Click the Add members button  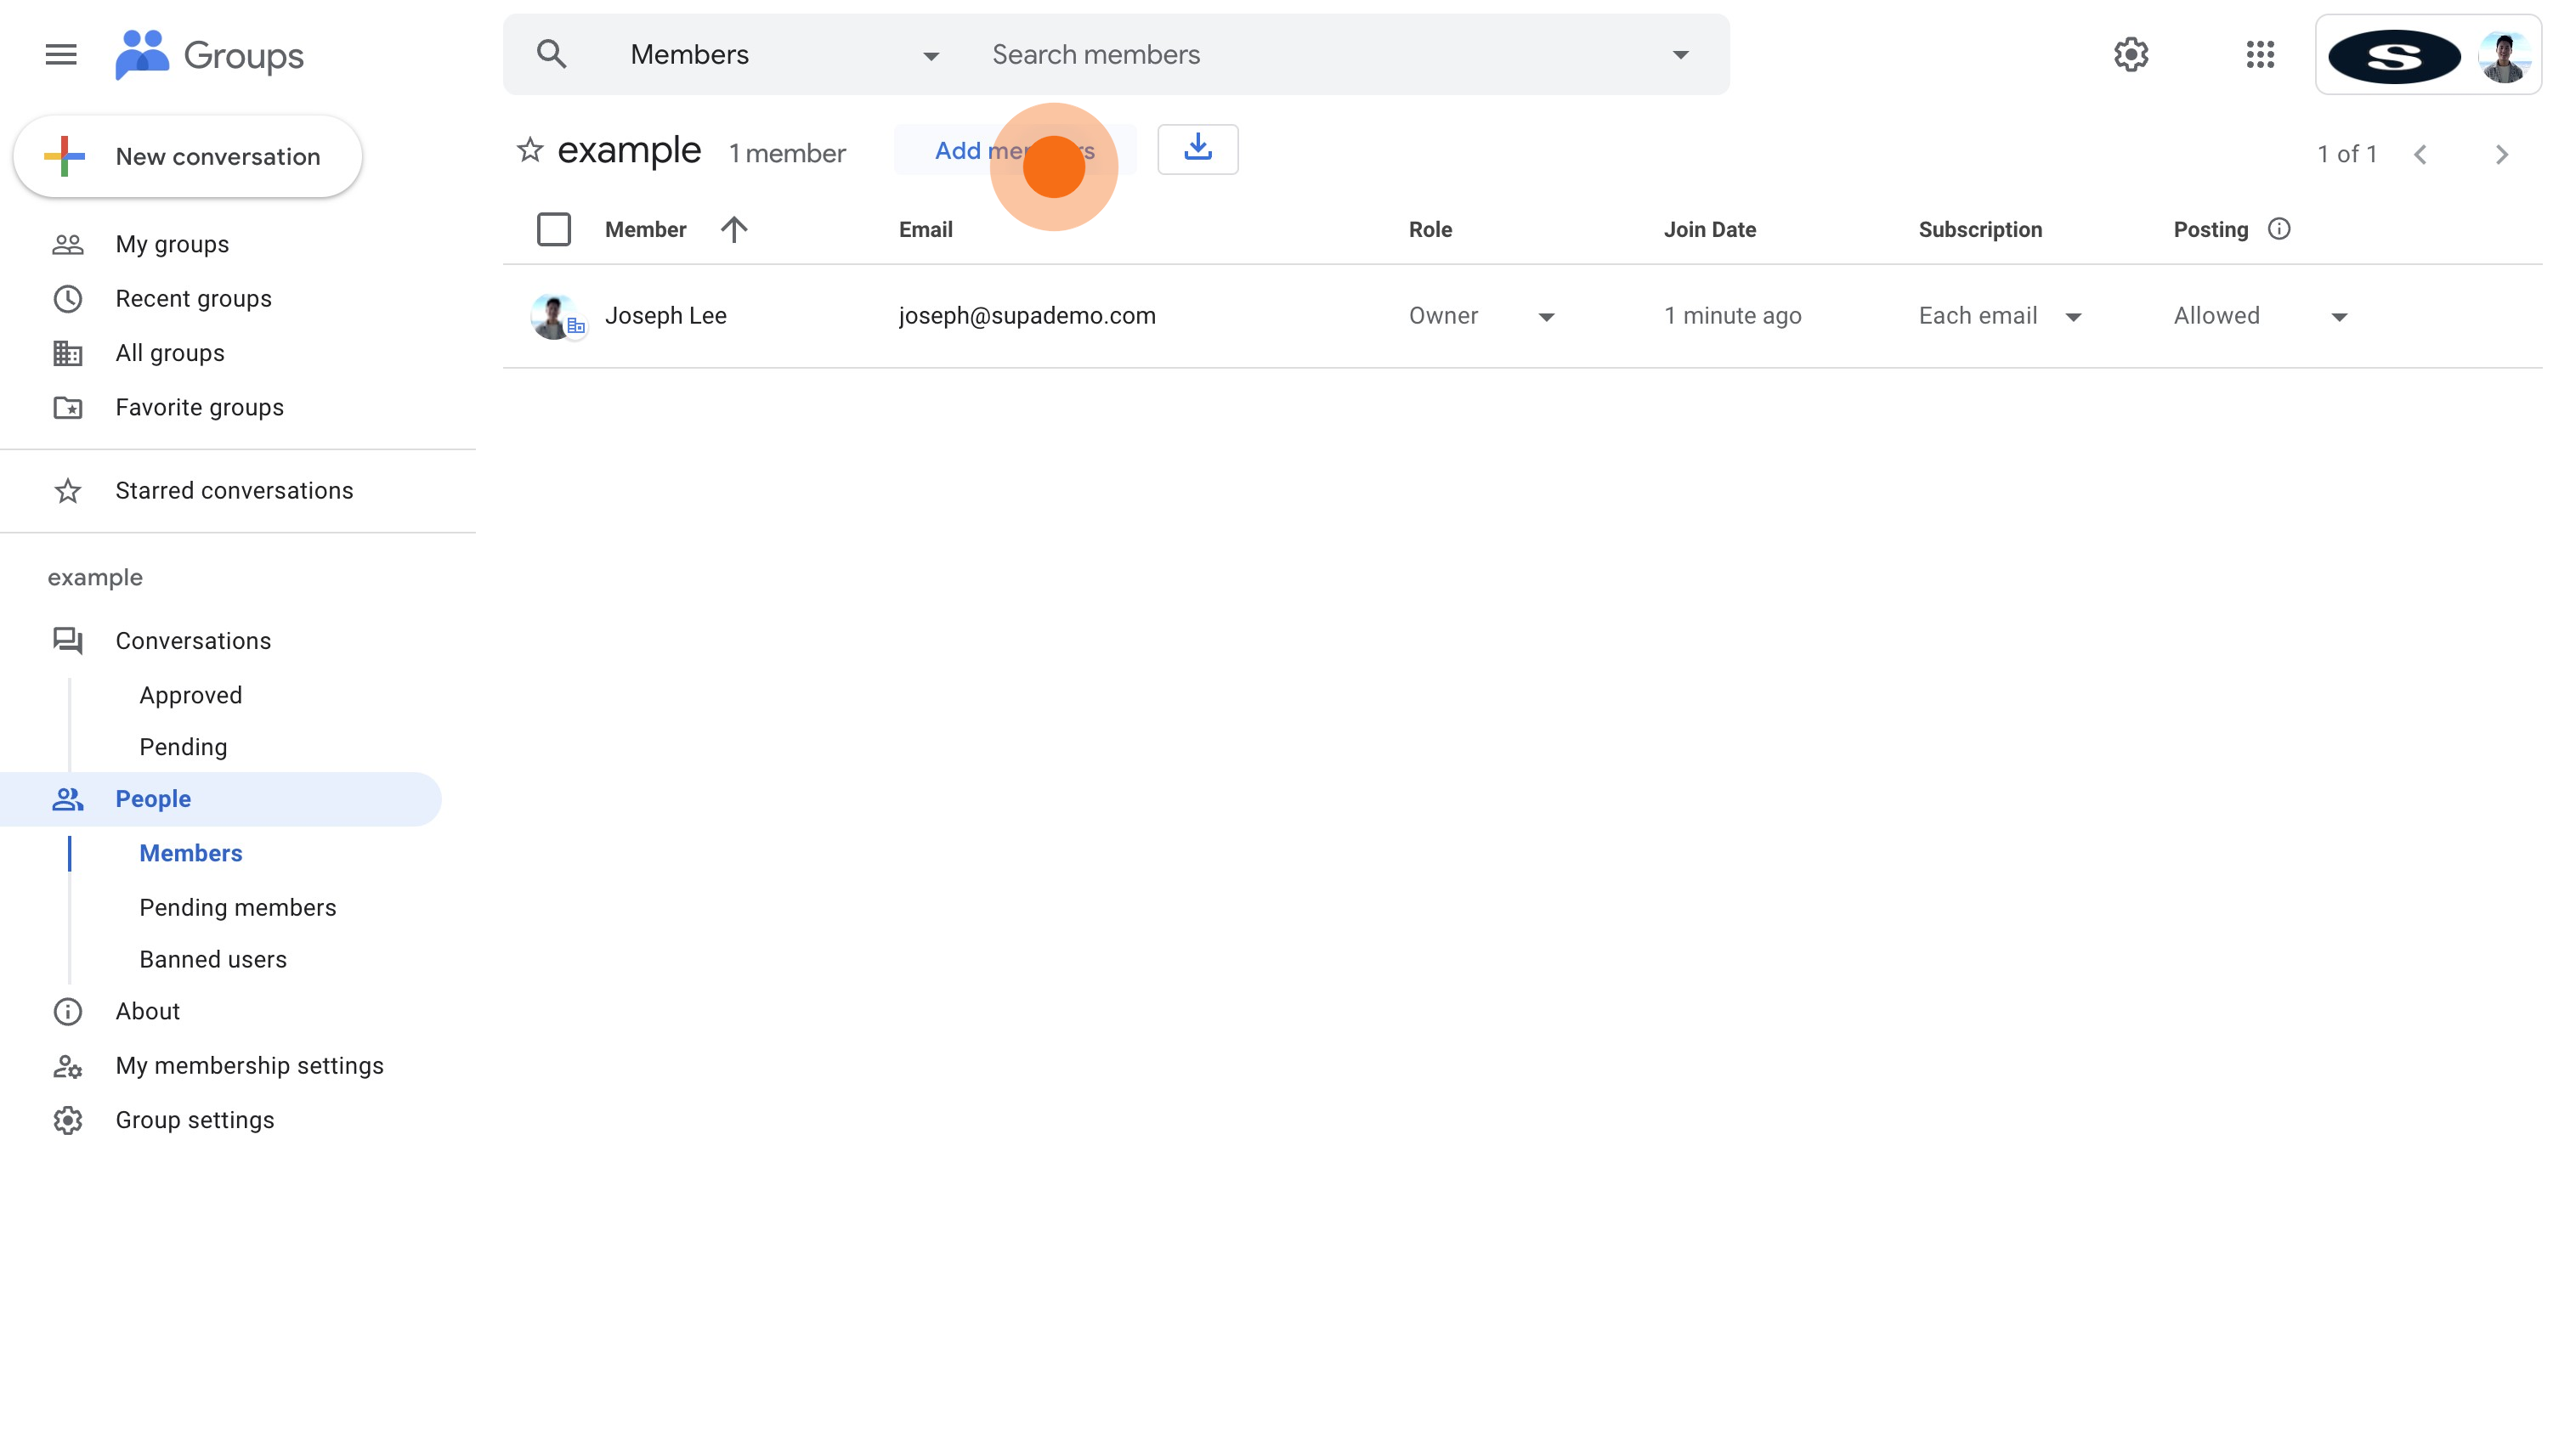[x=1015, y=150]
